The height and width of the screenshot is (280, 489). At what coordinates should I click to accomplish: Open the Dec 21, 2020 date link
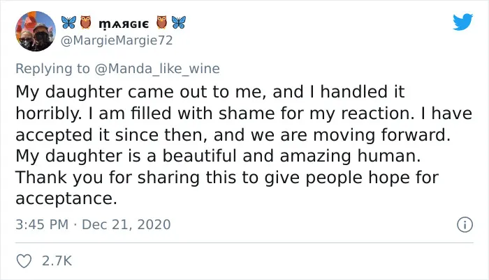[x=126, y=224]
